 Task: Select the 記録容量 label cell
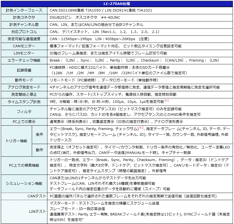pyautogui.click(x=24, y=70)
